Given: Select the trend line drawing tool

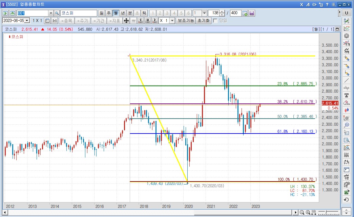Looking at the screenshot, I should [347, 80].
